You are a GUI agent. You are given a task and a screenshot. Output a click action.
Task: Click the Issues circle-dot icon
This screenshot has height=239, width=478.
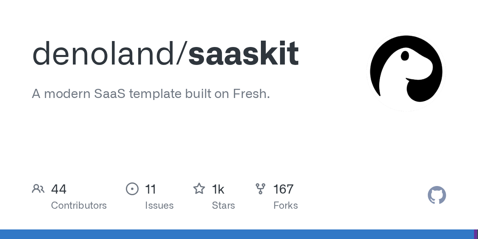click(132, 189)
